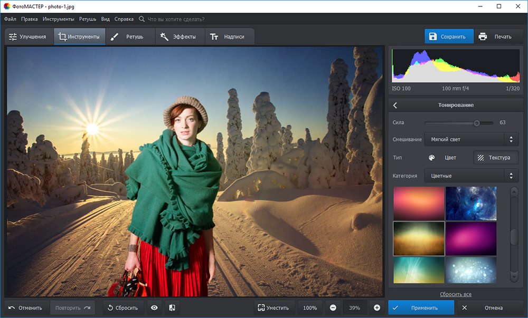The height and width of the screenshot is (318, 528).
Task: Choose the magenta purple texture thumbnail
Action: coord(471,238)
